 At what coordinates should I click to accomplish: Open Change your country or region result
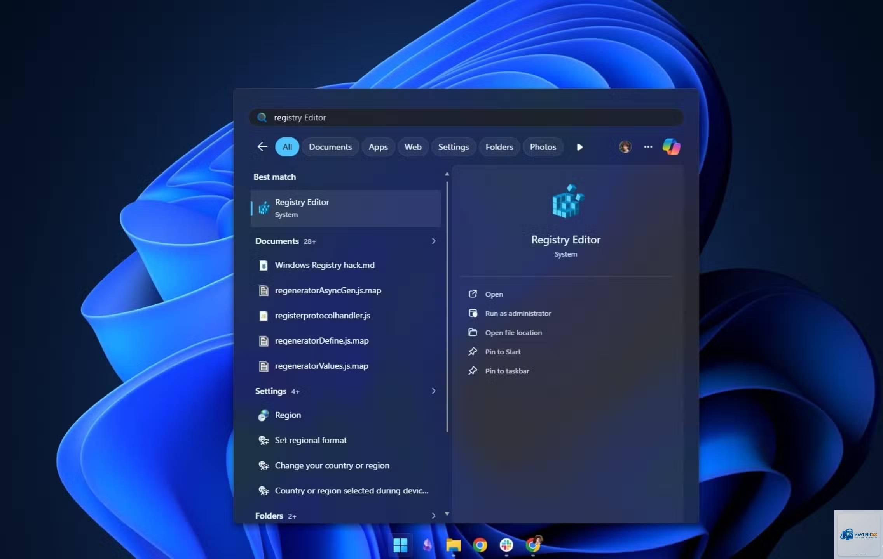346,465
